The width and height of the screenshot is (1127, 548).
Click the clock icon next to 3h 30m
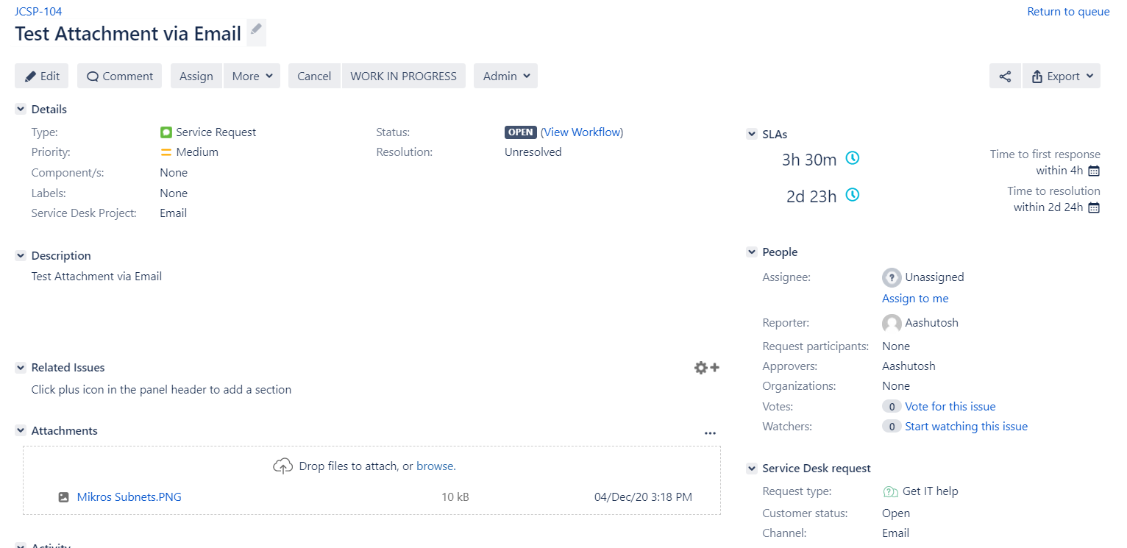[x=852, y=158]
